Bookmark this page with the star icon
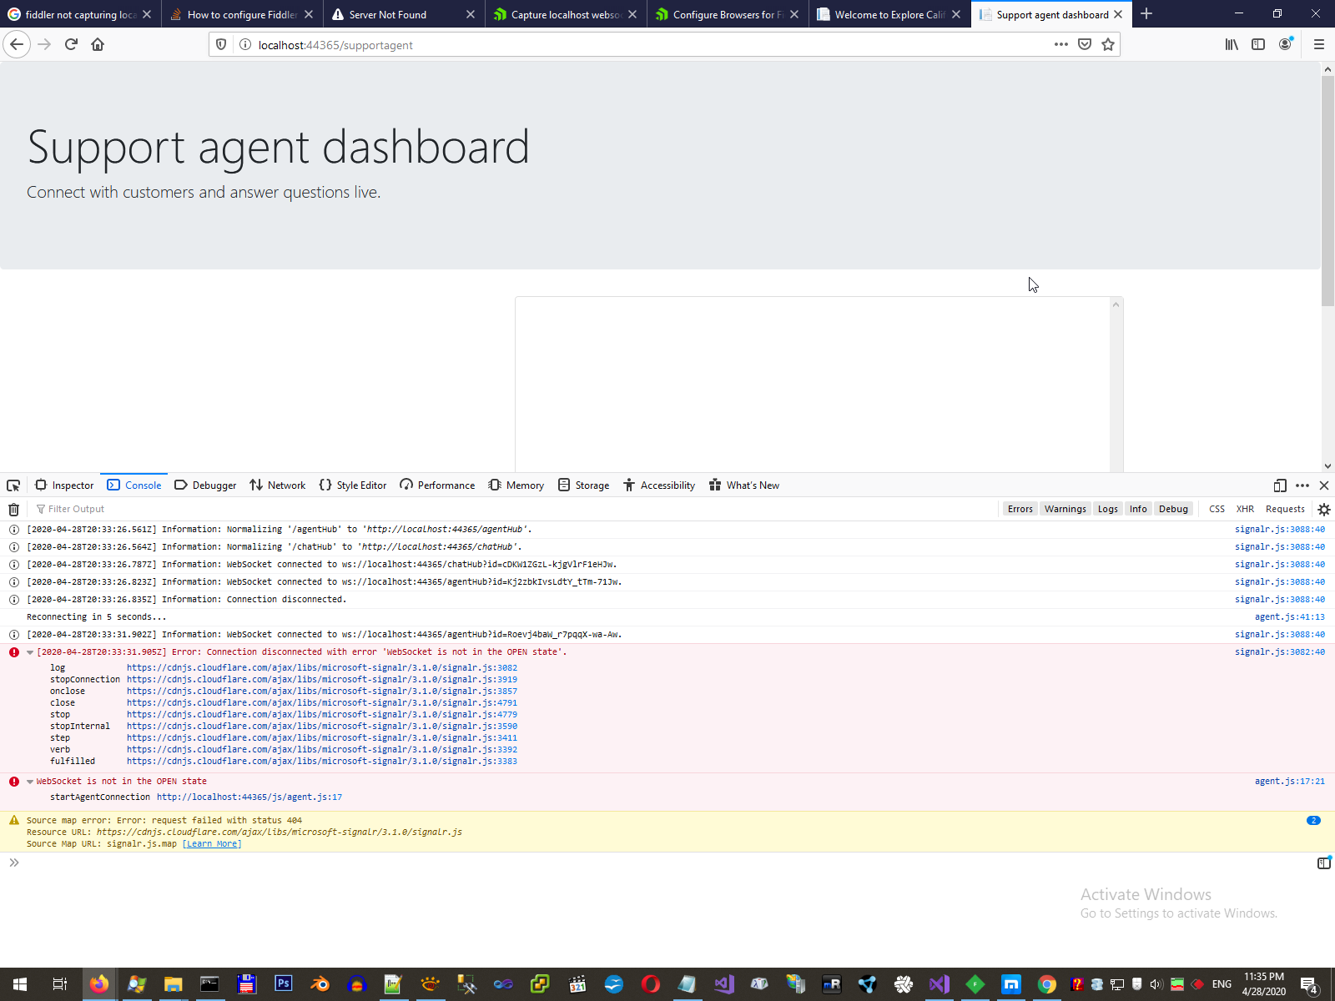Image resolution: width=1335 pixels, height=1001 pixels. click(1108, 44)
